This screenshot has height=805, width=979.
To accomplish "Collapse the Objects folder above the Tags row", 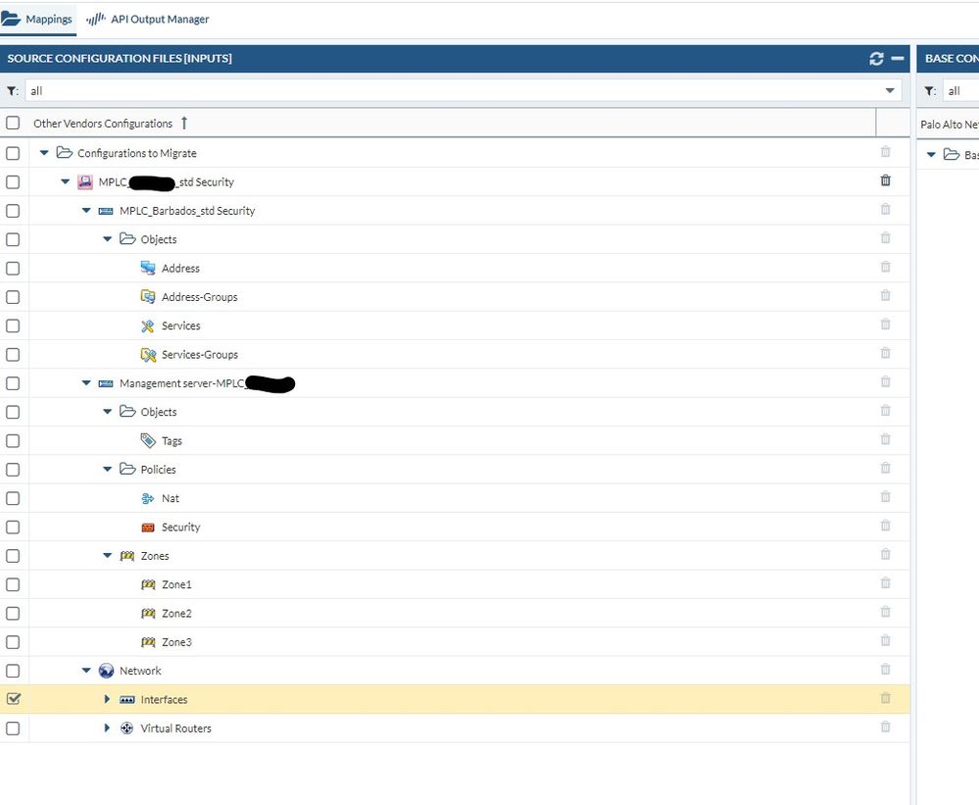I will (108, 412).
